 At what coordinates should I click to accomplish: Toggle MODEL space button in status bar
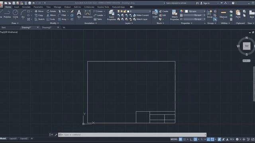point(174,139)
